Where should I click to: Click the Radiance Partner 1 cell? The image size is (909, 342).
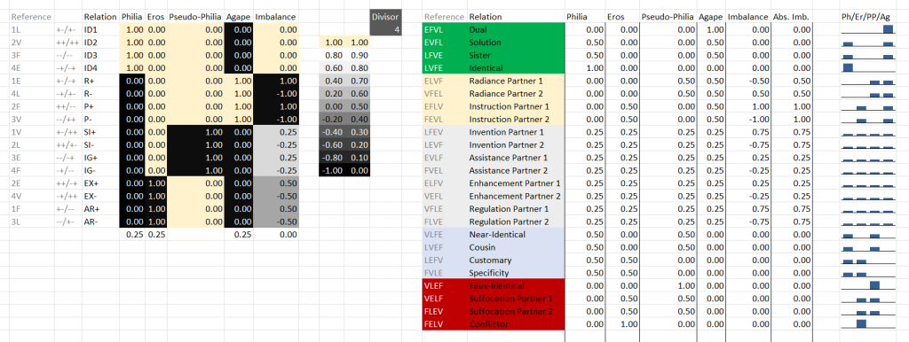pyautogui.click(x=516, y=81)
